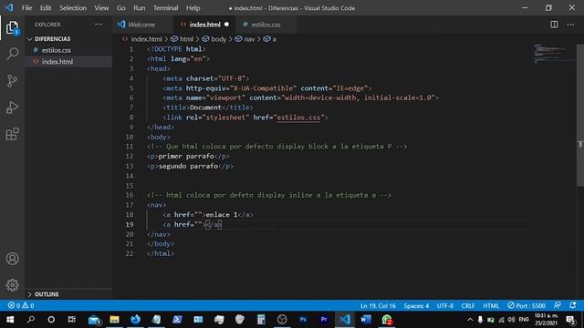Click HTML language mode selector

[491, 306]
